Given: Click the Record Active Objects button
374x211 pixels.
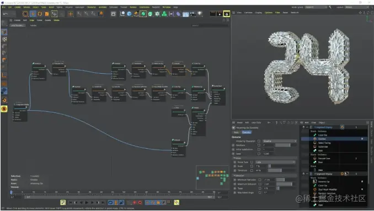Looking at the screenshot, I should click(x=134, y=203).
